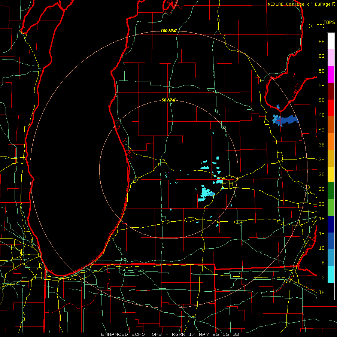Select the 38 legend value

(322, 145)
